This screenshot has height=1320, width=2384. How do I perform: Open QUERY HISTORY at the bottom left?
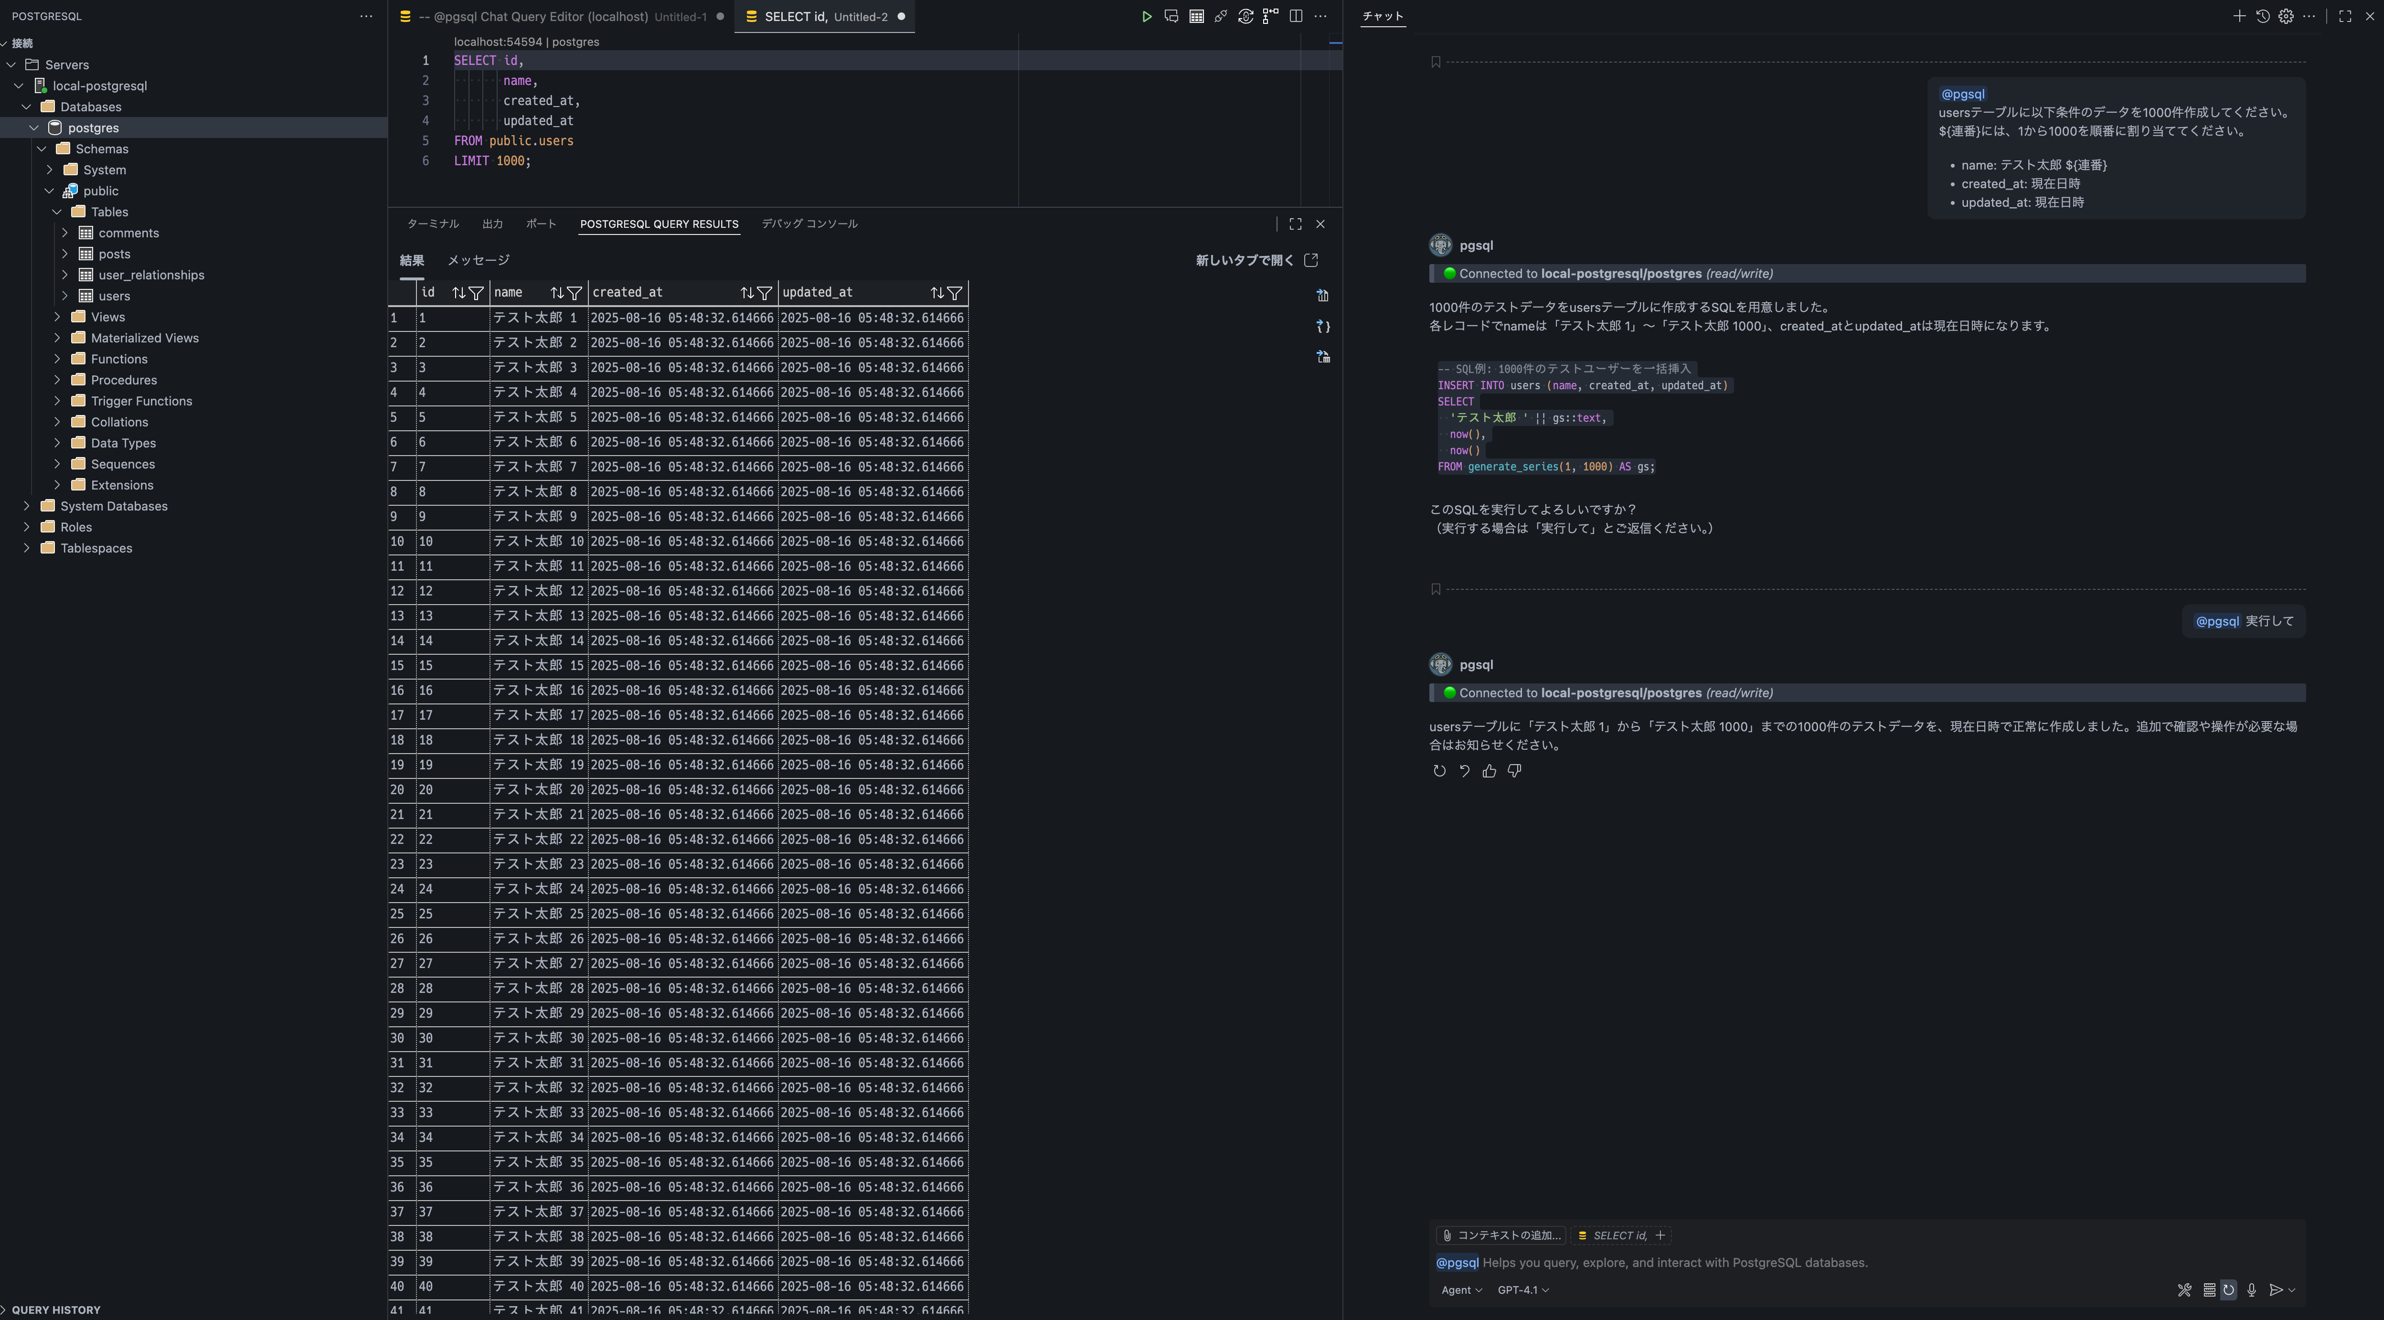[x=55, y=1310]
